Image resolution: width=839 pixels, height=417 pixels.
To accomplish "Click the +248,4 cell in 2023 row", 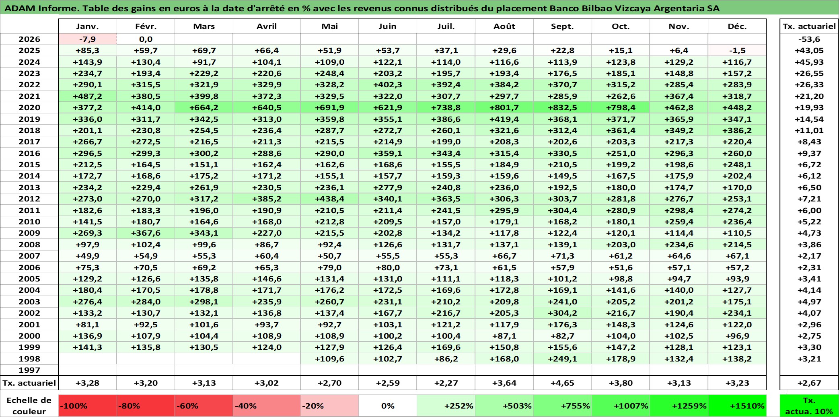I will [329, 73].
